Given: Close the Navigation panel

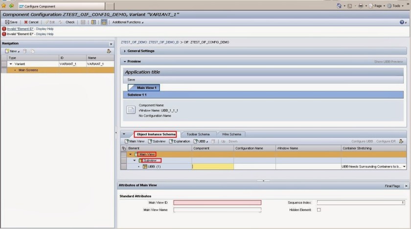Looking at the screenshot, I should 111,44.
